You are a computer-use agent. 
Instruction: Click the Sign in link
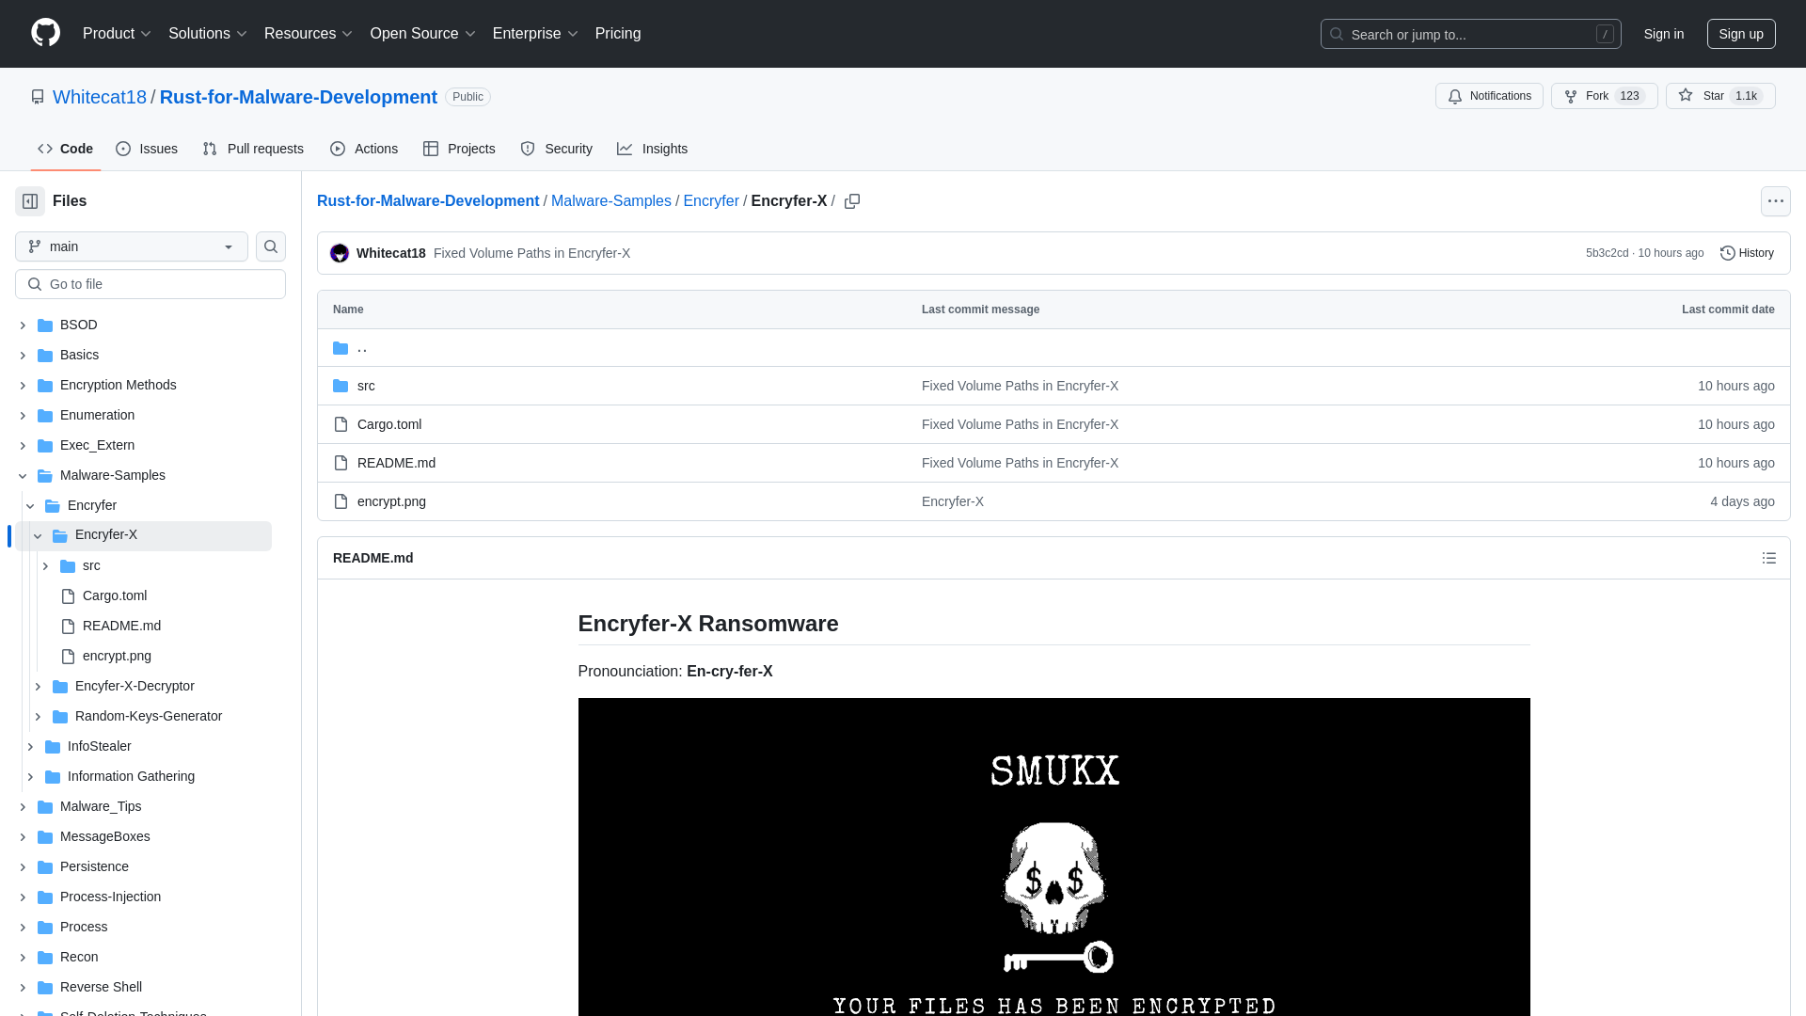1664,34
